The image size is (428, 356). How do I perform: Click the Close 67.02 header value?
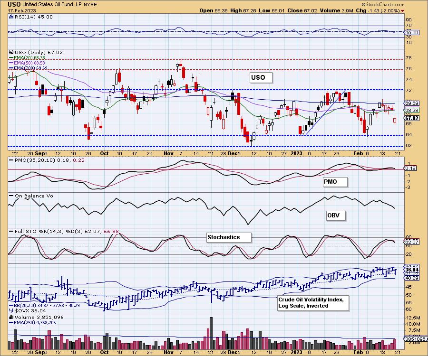[302, 10]
